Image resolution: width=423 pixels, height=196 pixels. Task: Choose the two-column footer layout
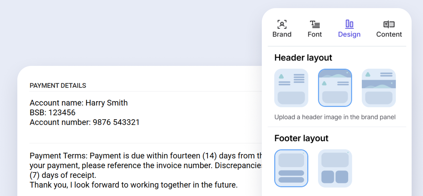(335, 168)
